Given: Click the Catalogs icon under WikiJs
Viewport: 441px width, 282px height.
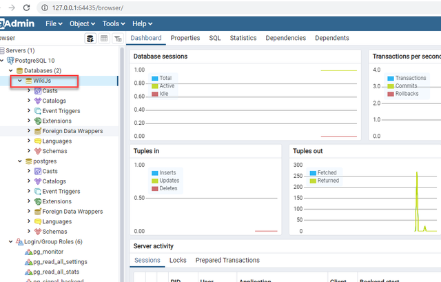Looking at the screenshot, I should pyautogui.click(x=38, y=101).
